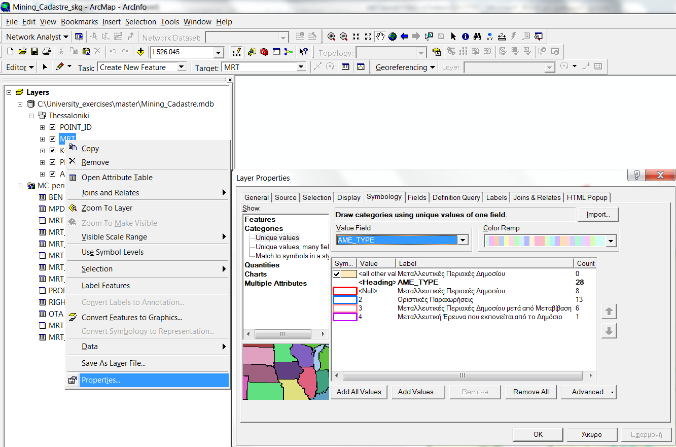Pick the Select Elements arrow tool
Screen dimensions: 676x447
(453, 37)
